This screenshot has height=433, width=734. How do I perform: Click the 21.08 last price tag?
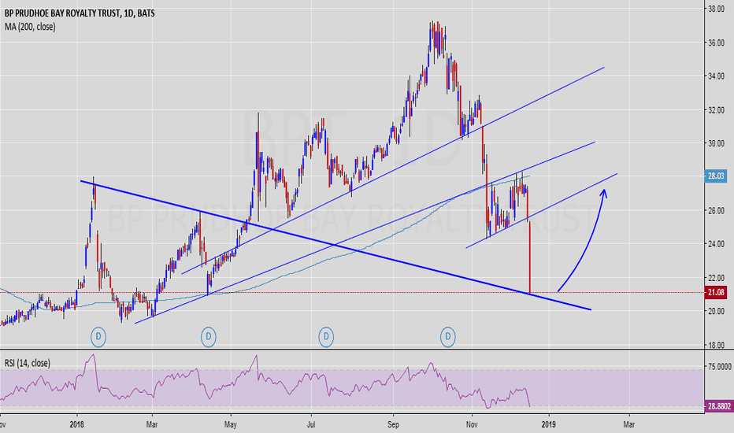click(716, 293)
